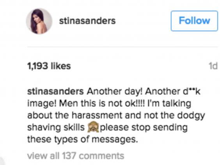View who liked via 1,193 likes
Image resolution: width=220 pixels, height=165 pixels.
click(49, 66)
